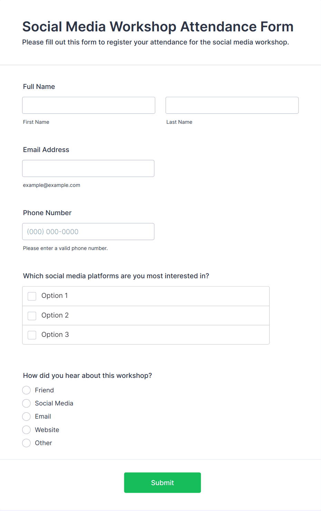
Task: Click the First Name input field
Action: click(x=89, y=105)
